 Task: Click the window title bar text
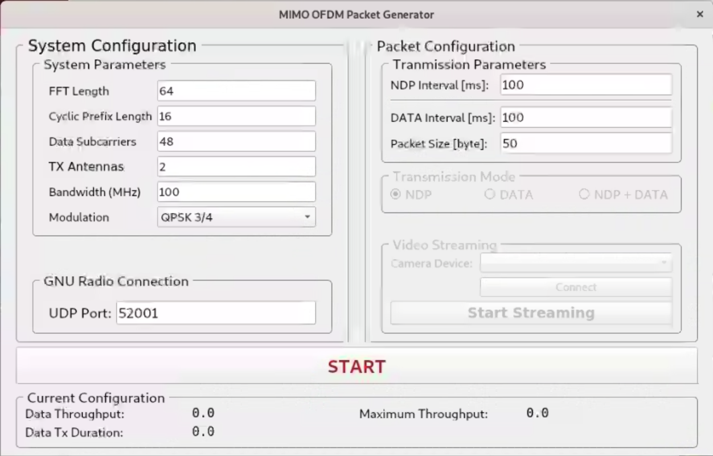click(356, 15)
